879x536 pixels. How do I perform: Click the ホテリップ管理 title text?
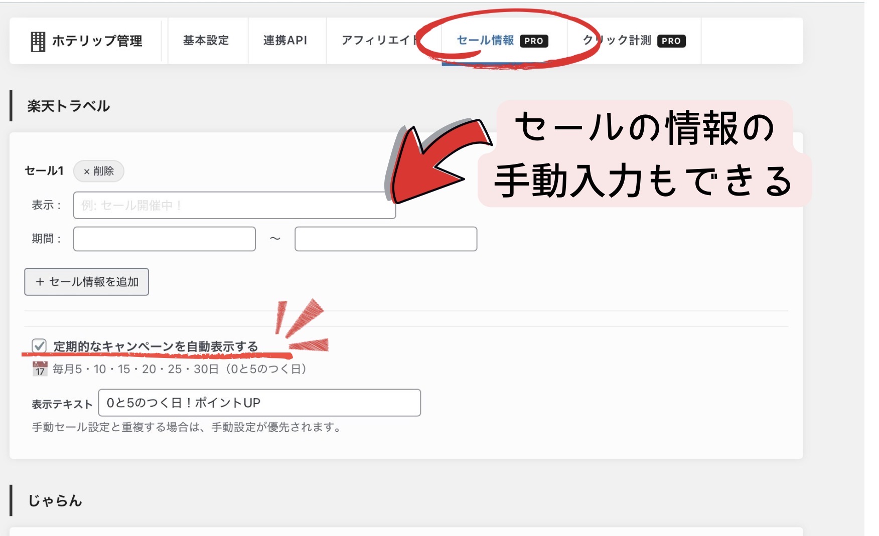click(97, 41)
